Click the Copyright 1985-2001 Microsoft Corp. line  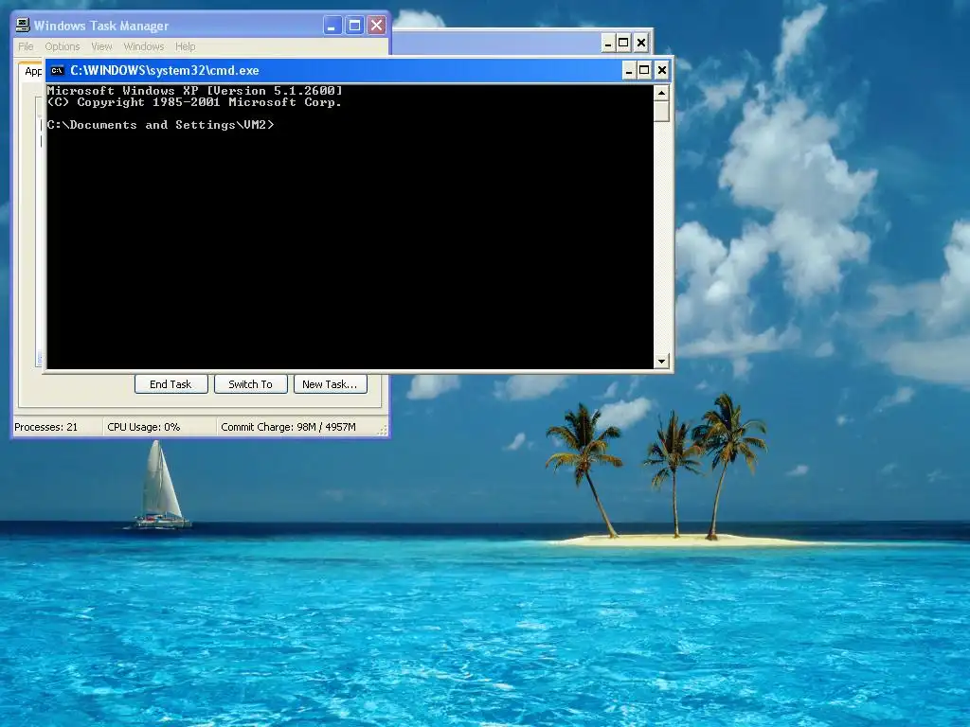coord(194,102)
